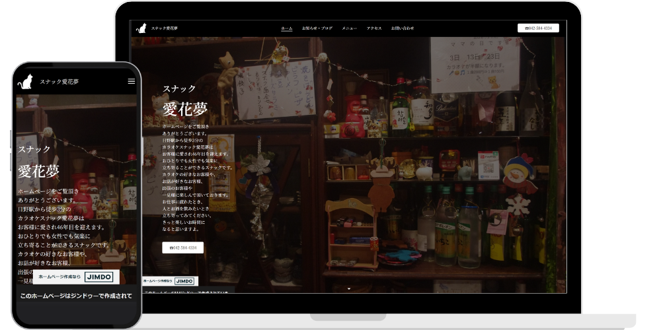Tap the ホームページ作成なら text on the phone

[x=59, y=277]
